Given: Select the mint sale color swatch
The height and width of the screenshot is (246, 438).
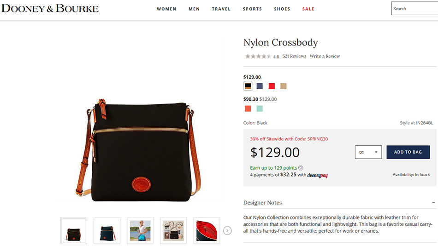Looking at the screenshot, I should (260, 109).
